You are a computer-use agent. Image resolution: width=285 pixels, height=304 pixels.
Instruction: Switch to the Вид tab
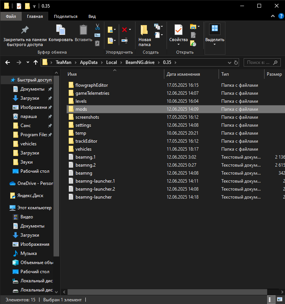(92, 16)
